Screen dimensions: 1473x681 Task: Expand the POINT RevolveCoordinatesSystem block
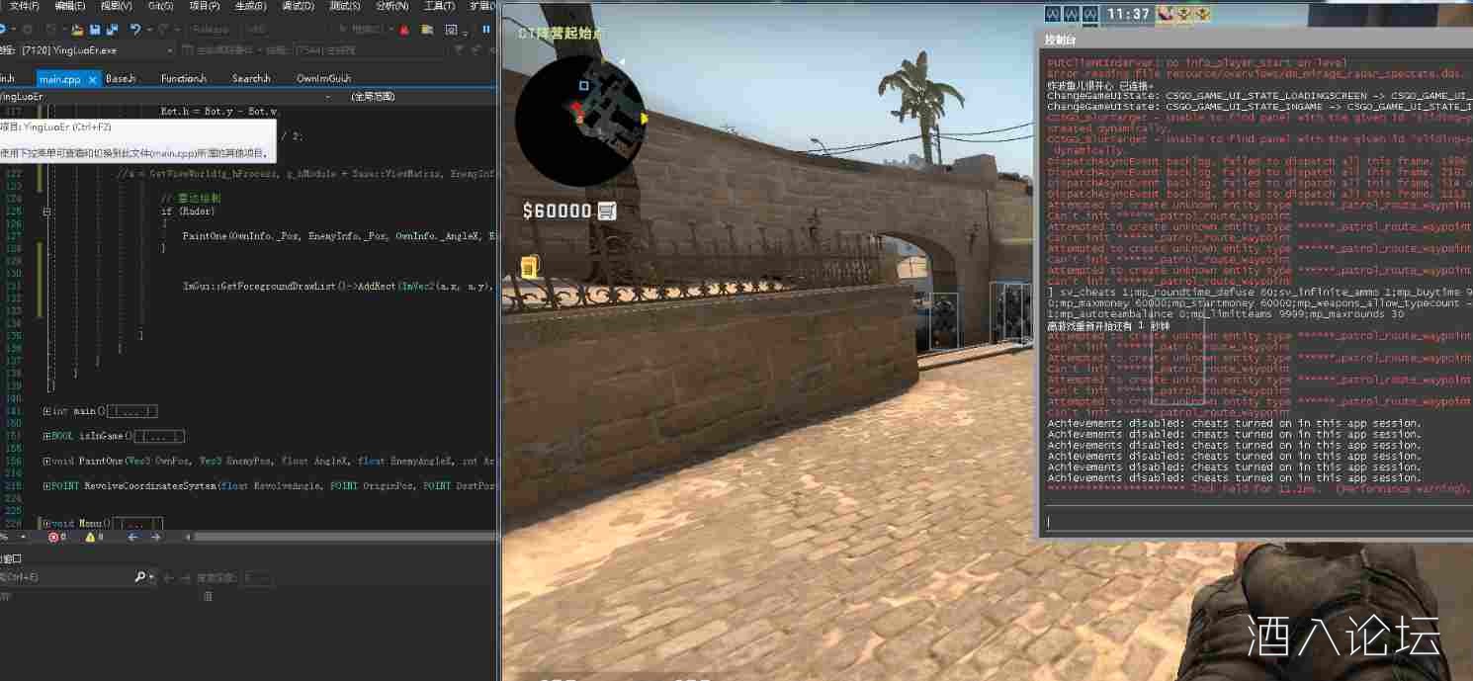coord(46,486)
